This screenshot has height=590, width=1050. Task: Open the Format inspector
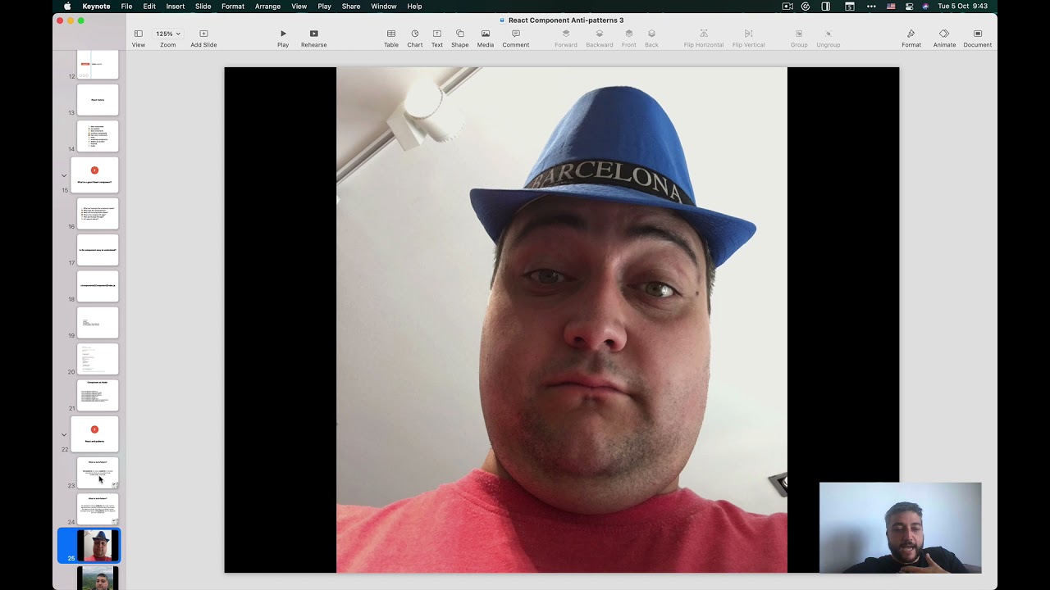(911, 39)
